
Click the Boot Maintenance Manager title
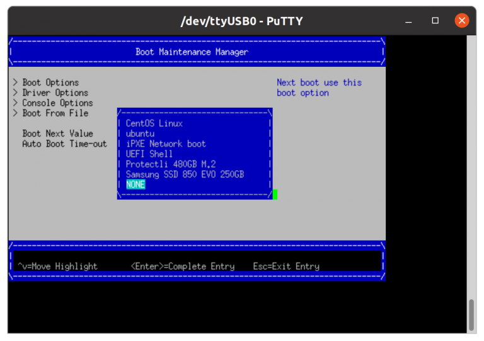(x=192, y=52)
